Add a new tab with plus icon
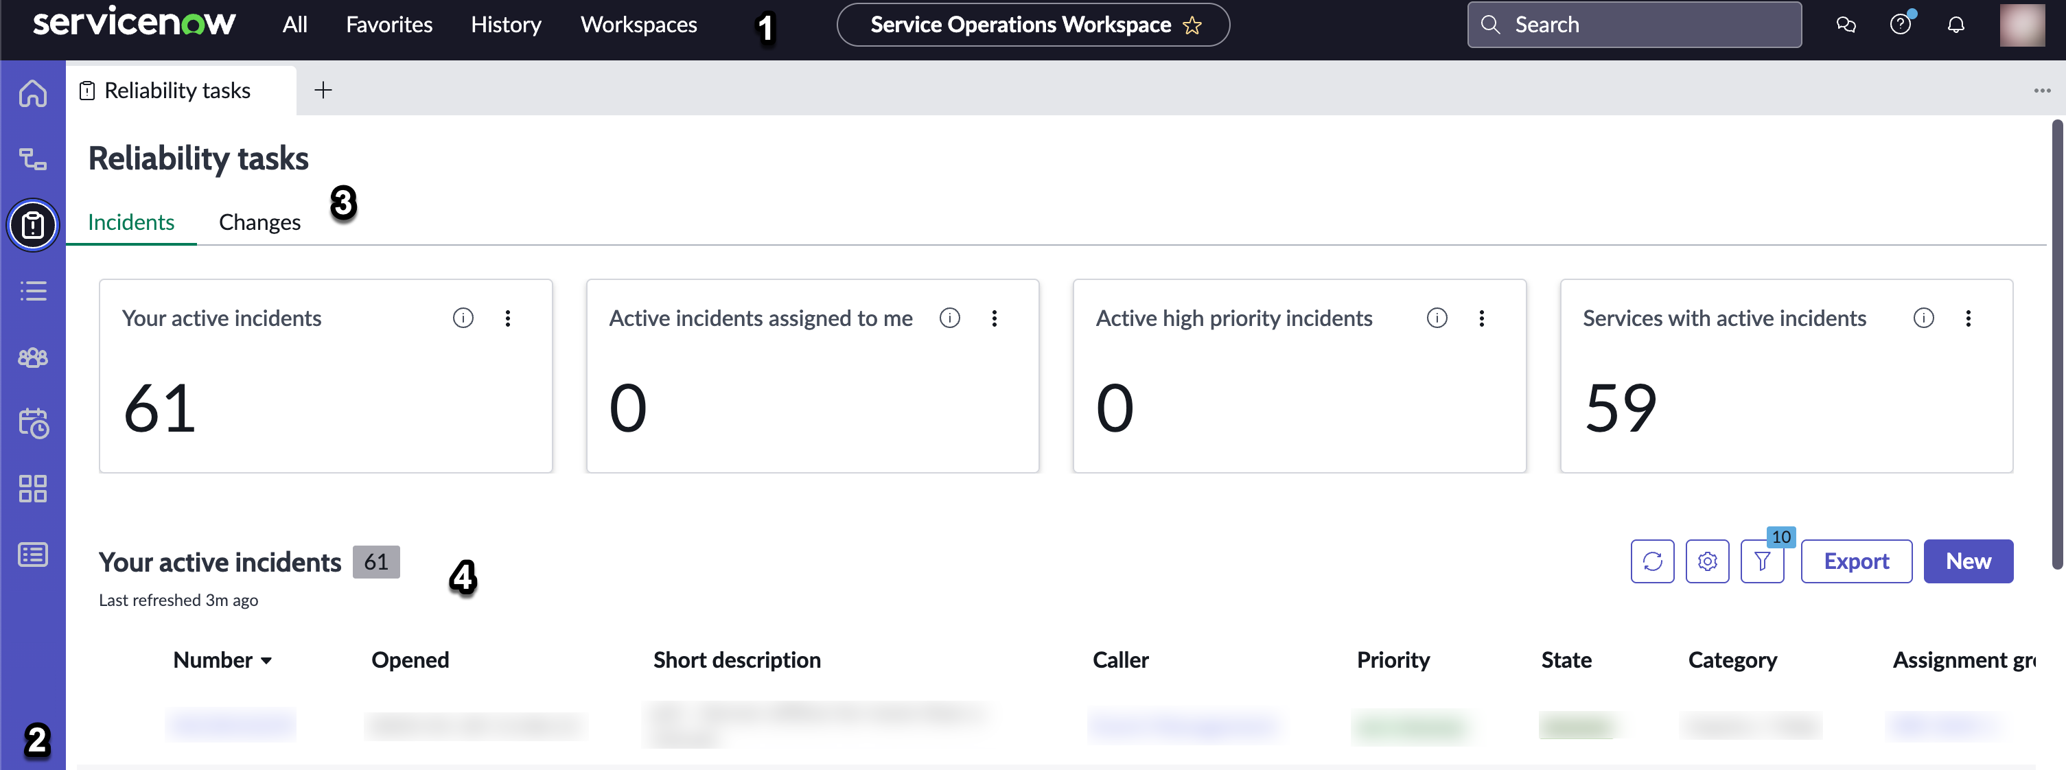 click(x=323, y=90)
